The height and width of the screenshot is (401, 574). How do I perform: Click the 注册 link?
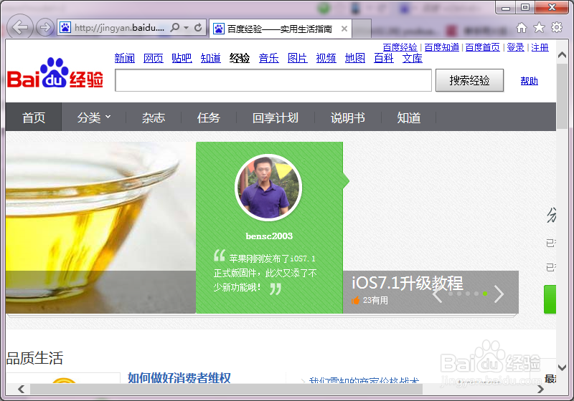pyautogui.click(x=540, y=47)
